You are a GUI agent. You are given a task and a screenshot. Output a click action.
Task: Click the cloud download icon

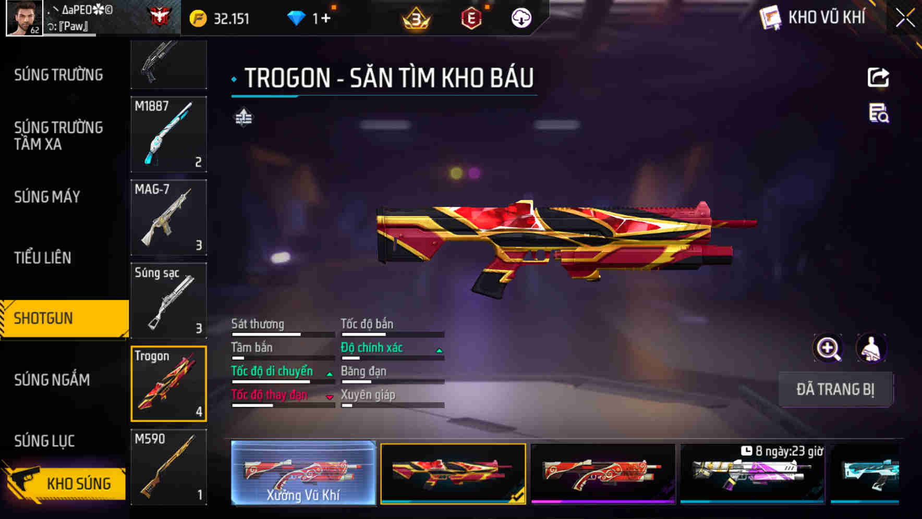pyautogui.click(x=521, y=18)
